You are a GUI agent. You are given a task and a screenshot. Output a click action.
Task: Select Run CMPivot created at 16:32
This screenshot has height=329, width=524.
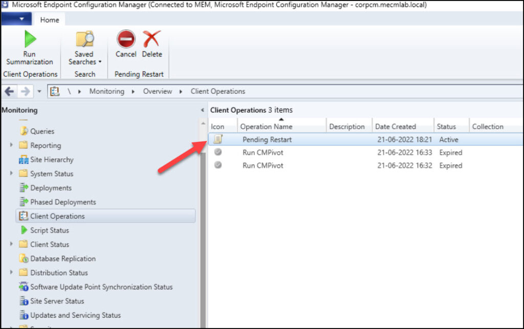365,166
